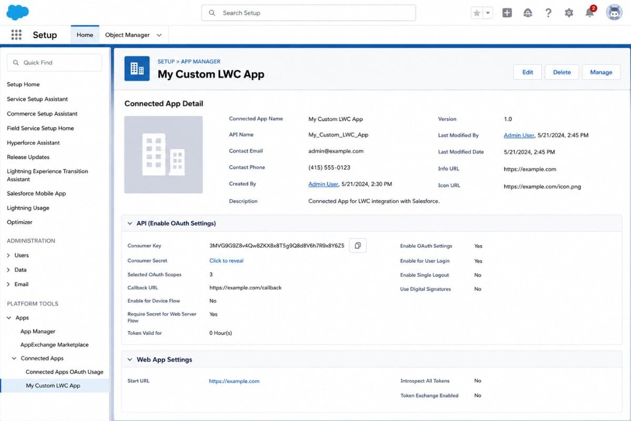Expand the Data tree node
This screenshot has width=631, height=421.
pos(9,269)
